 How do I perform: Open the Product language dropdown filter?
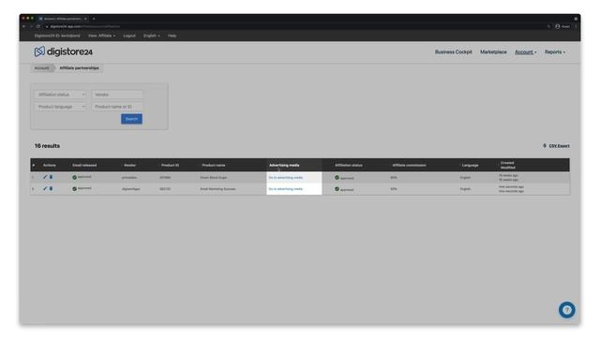60,107
